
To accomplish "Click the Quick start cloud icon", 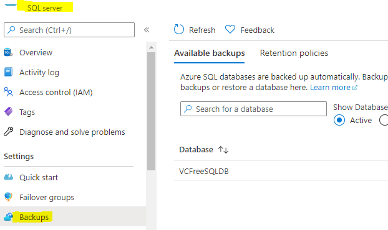I will (8, 177).
